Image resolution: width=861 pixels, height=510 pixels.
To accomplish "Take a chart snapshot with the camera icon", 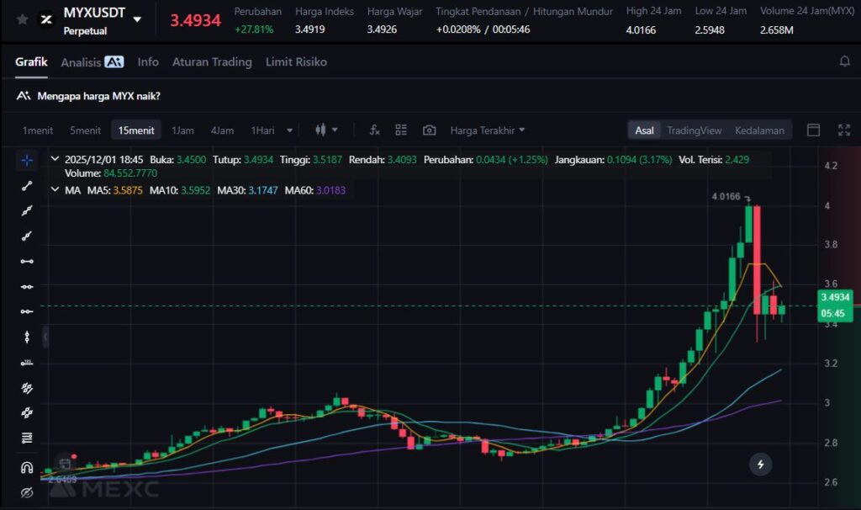I will [x=429, y=130].
